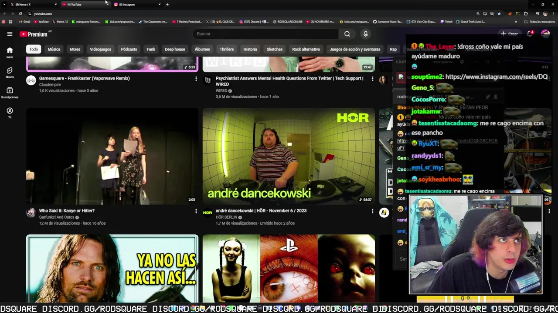Open the GTA Vice City bookmark
The image size is (558, 313).
[x=420, y=21]
